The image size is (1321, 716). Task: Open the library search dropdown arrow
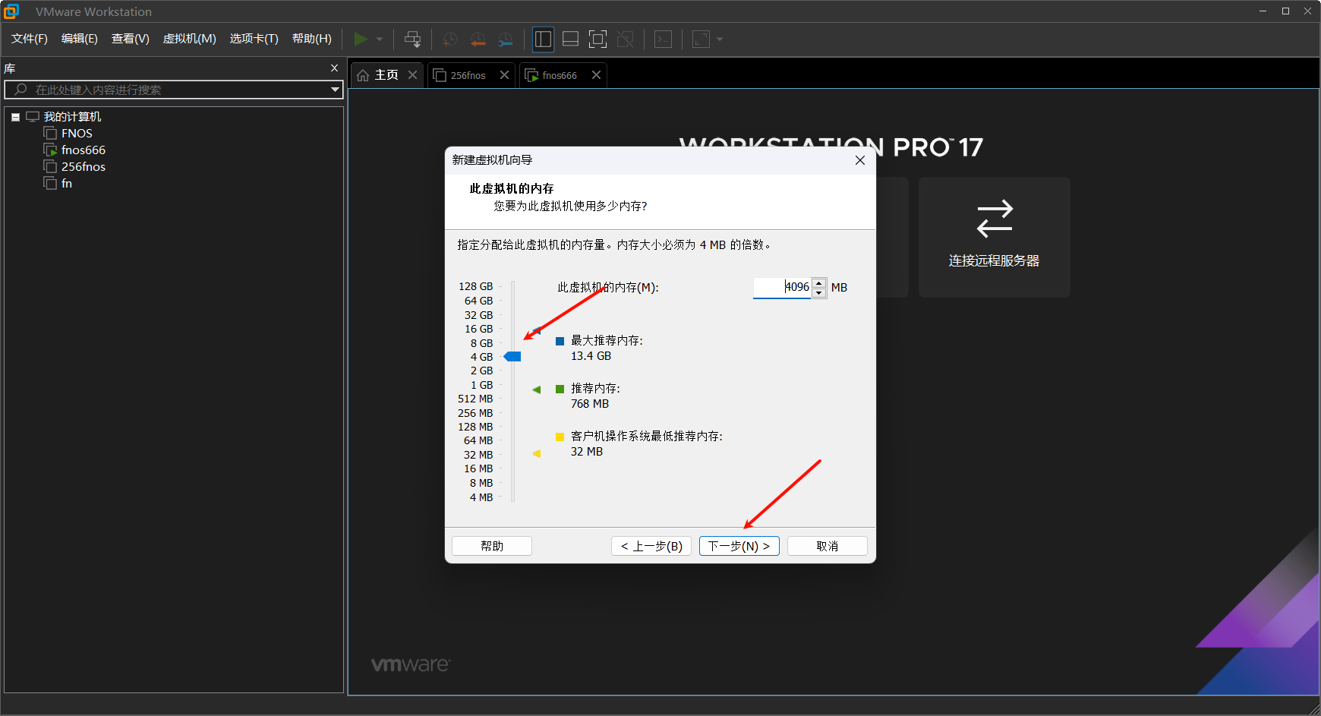335,90
